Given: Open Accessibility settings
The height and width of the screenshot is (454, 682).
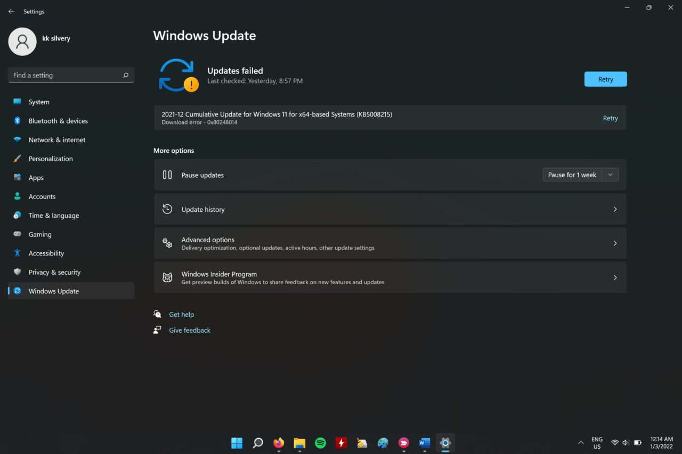Looking at the screenshot, I should [x=71, y=253].
